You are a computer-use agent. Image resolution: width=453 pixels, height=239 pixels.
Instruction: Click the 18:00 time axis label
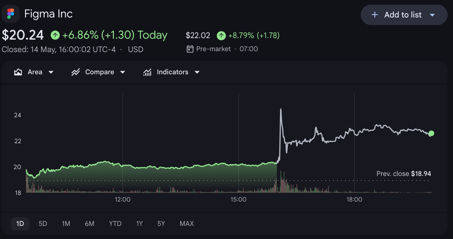click(354, 199)
